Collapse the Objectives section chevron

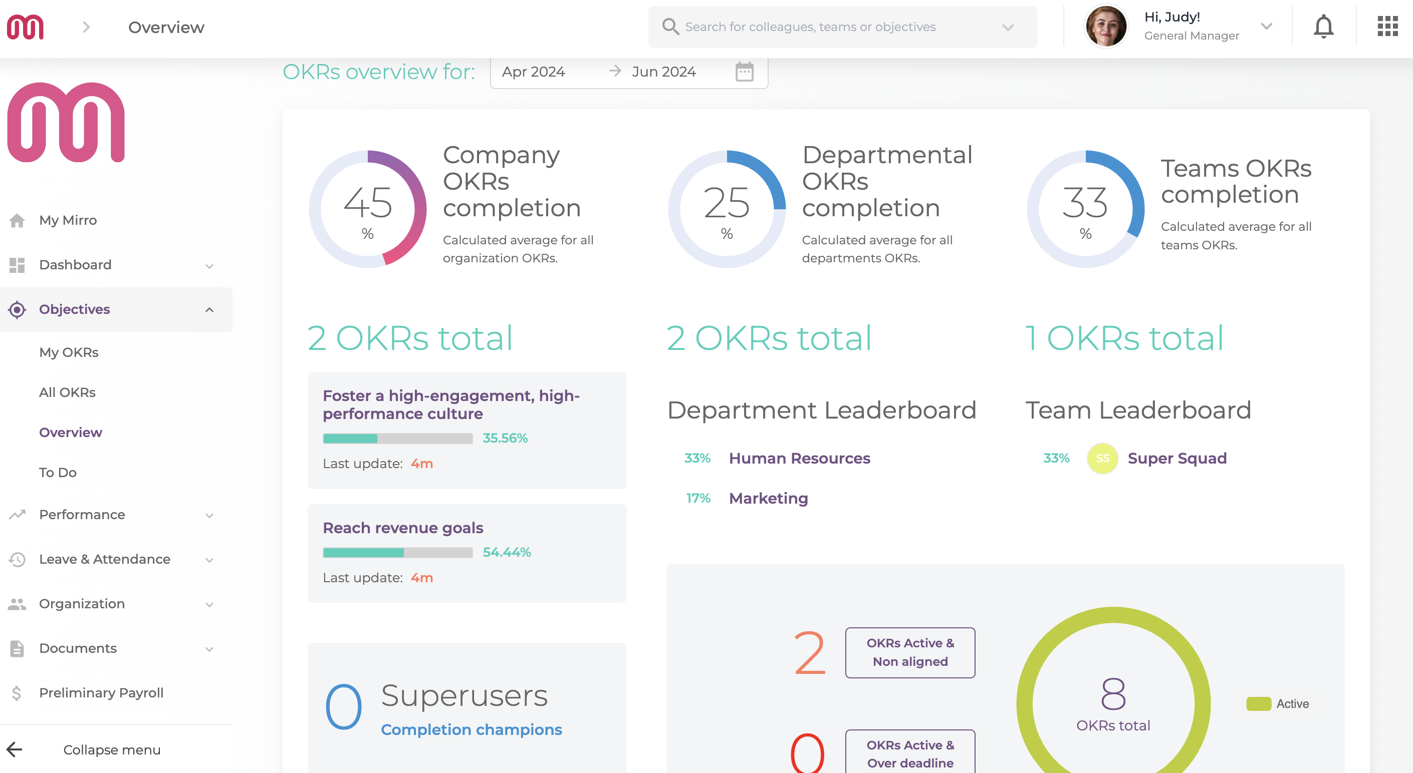pyautogui.click(x=209, y=309)
